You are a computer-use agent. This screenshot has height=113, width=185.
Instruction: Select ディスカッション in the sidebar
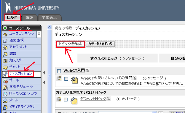pos(21,74)
